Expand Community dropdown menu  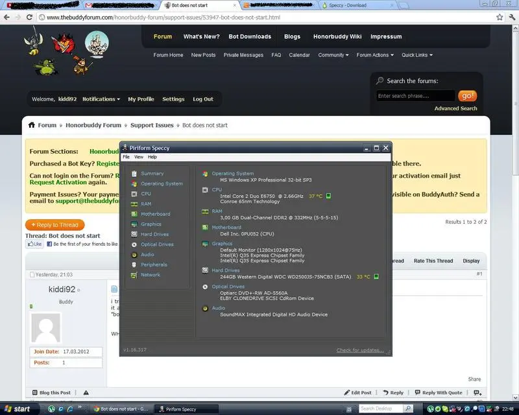click(333, 55)
